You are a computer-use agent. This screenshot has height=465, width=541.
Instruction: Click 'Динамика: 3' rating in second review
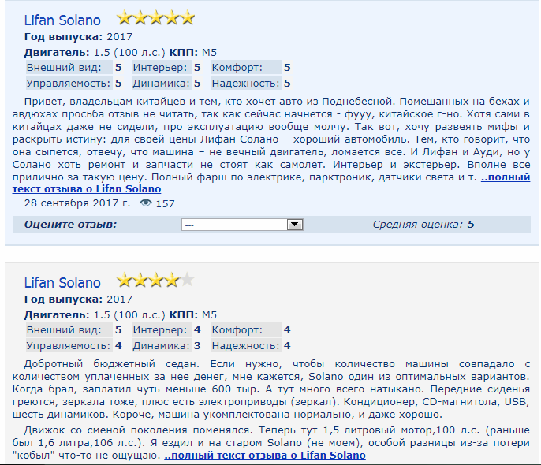pyautogui.click(x=166, y=345)
